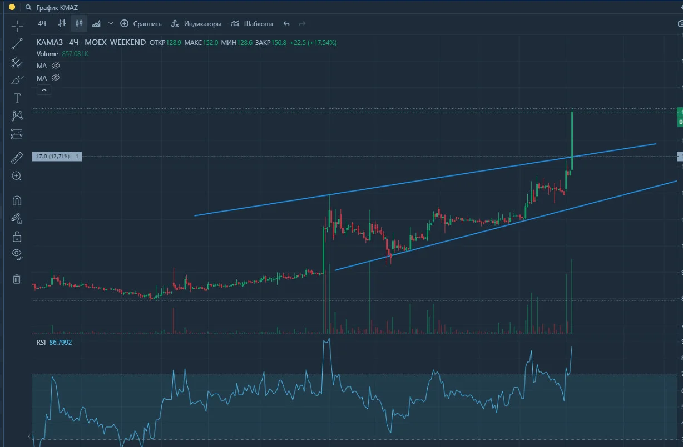Open the forecast and measurement tools
This screenshot has width=683, height=447.
(17, 134)
